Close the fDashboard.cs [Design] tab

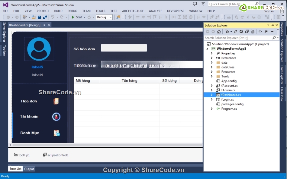point(49,25)
